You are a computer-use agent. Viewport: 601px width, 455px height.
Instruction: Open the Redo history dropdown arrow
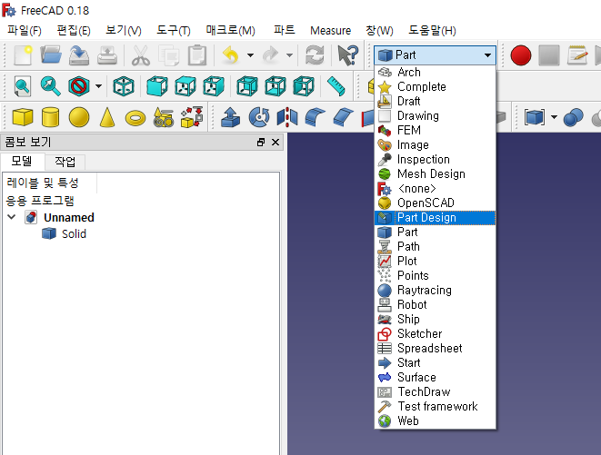[290, 55]
